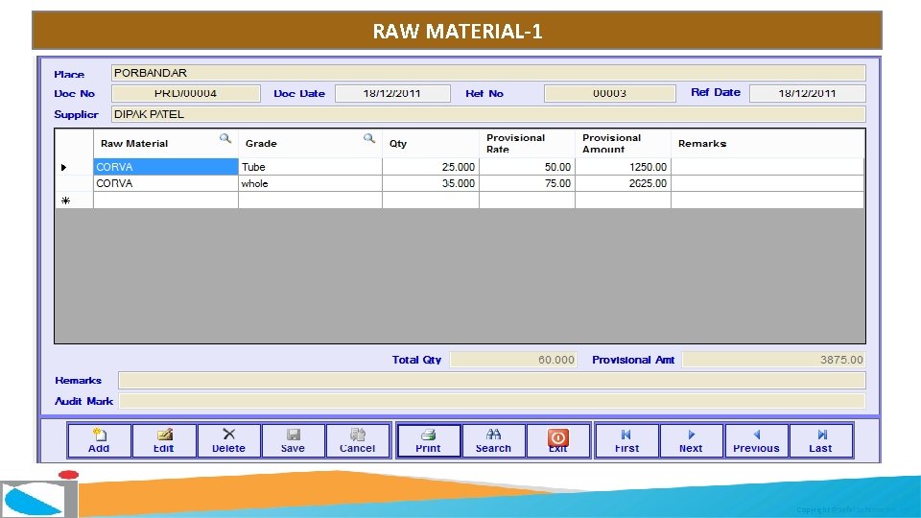The height and width of the screenshot is (518, 921).
Task: Move to the Next record
Action: coord(692,440)
